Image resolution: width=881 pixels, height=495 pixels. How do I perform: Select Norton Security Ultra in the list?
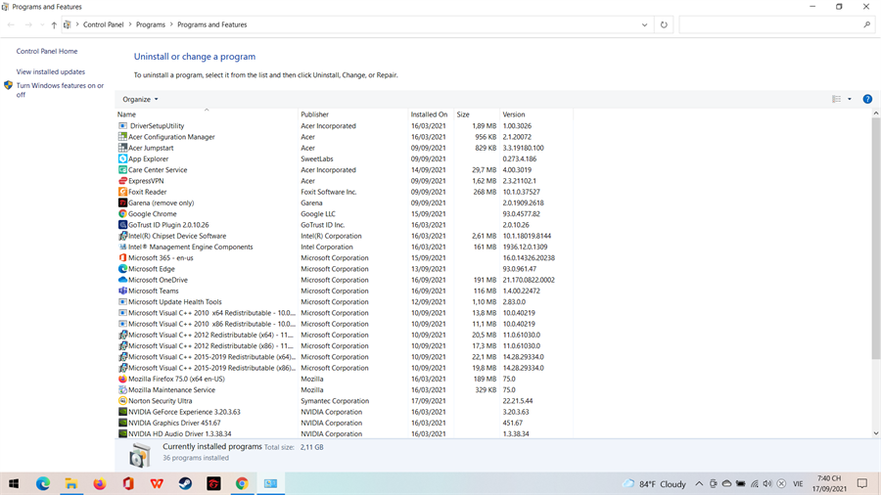pos(160,401)
